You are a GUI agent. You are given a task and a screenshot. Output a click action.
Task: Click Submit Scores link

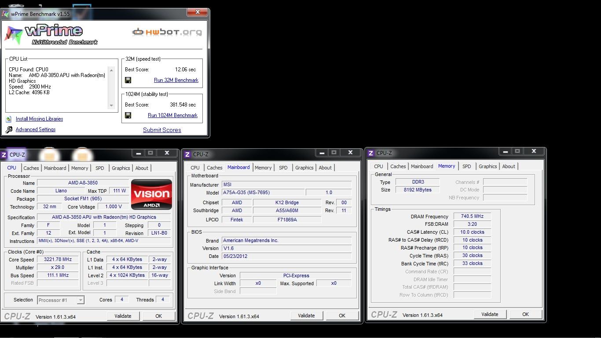pyautogui.click(x=162, y=130)
